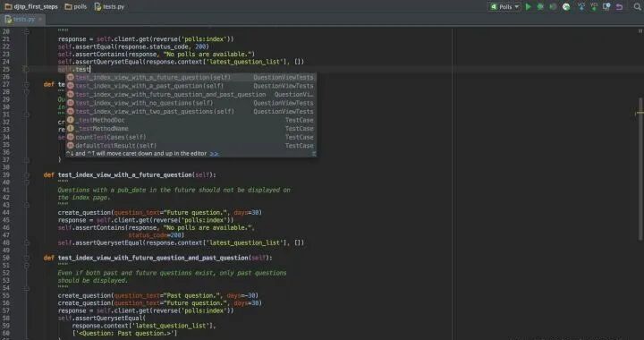Click the >> link in completion hint
Image resolution: width=644 pixels, height=340 pixels.
coord(214,154)
